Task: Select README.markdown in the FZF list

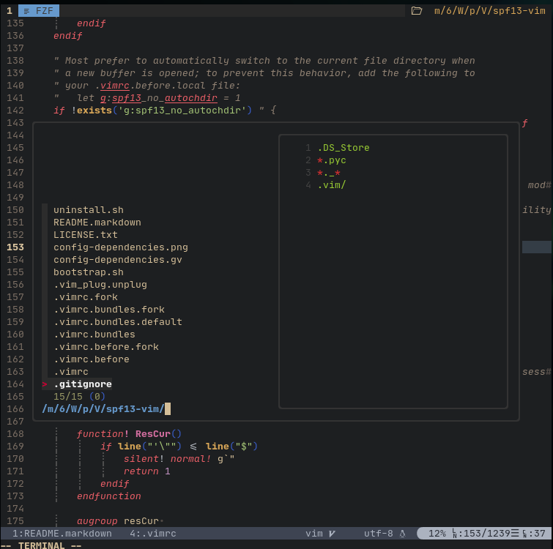Action: click(97, 223)
